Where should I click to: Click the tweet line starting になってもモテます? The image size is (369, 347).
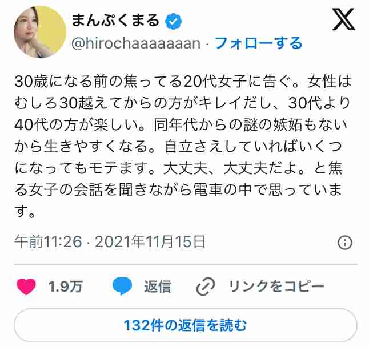(x=178, y=168)
